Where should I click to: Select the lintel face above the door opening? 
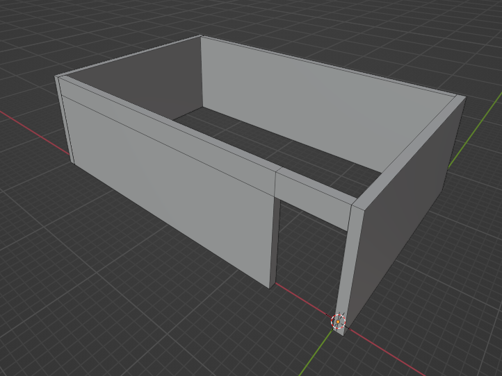313,200
